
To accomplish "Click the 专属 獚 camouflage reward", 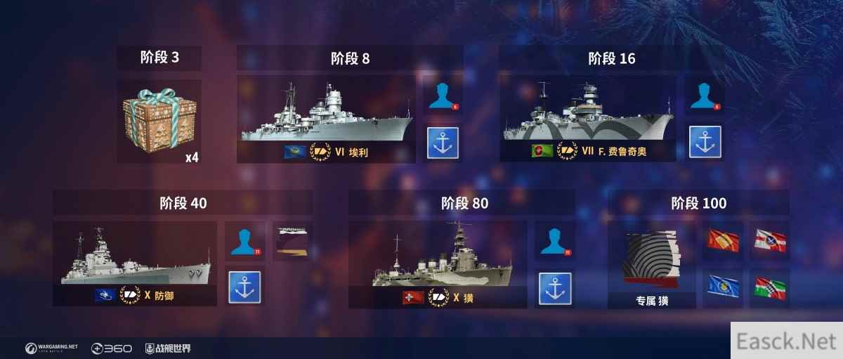I will click(x=652, y=266).
